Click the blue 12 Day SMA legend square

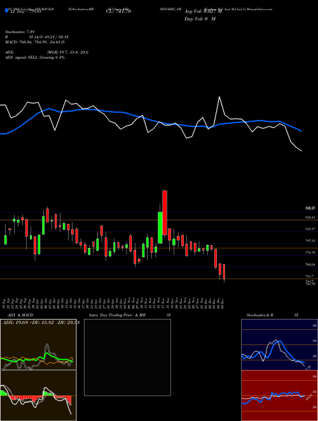[x=6, y=10]
